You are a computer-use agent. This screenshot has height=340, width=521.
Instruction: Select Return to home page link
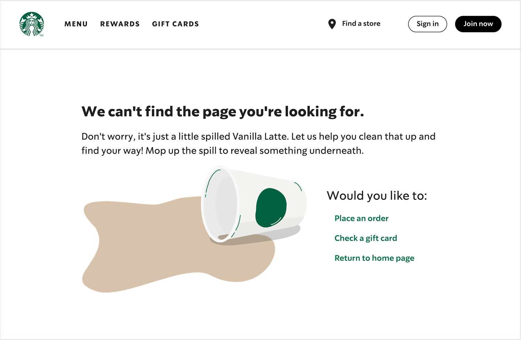tap(374, 258)
